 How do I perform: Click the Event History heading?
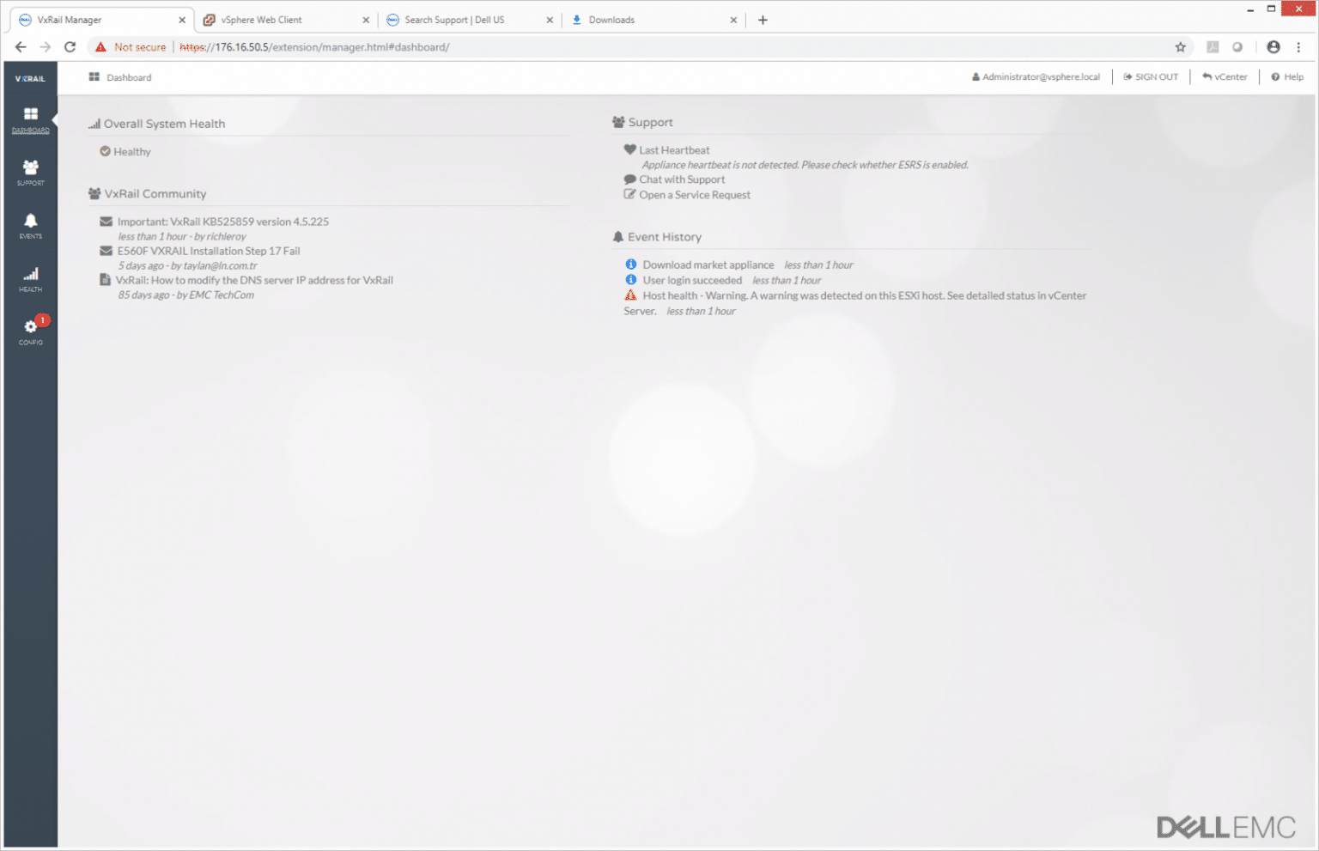[x=665, y=237]
